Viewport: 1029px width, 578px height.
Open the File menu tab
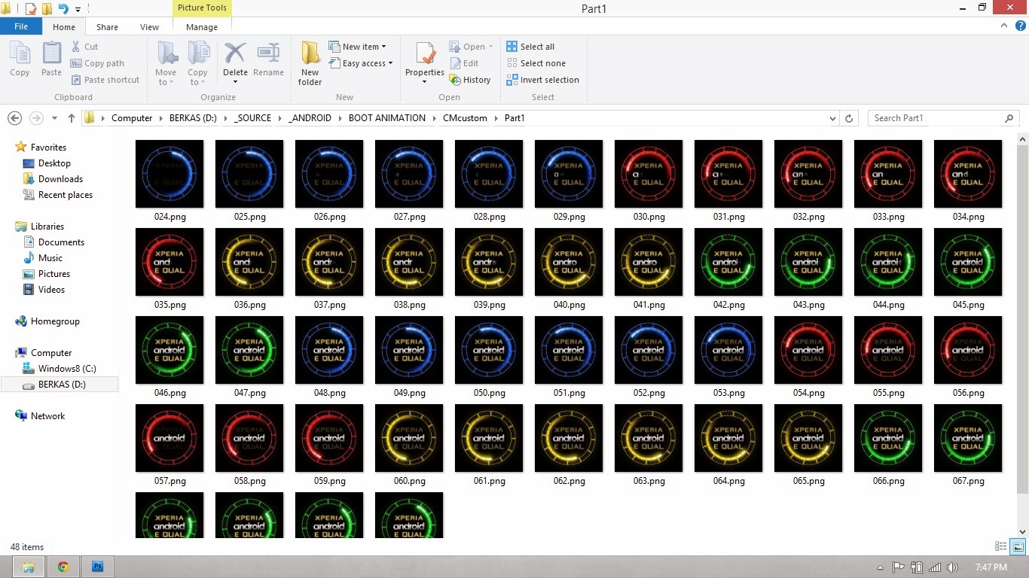[21, 26]
